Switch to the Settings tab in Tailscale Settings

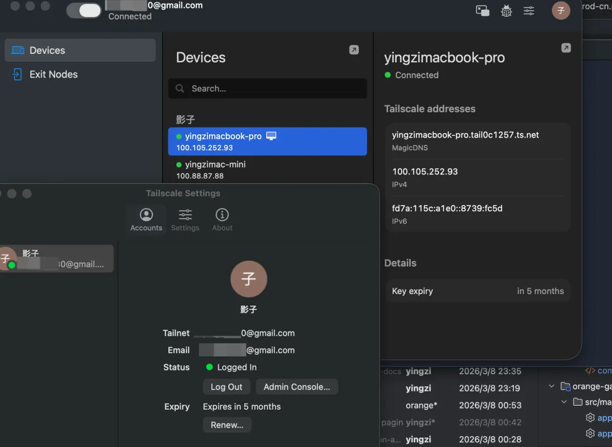(185, 220)
